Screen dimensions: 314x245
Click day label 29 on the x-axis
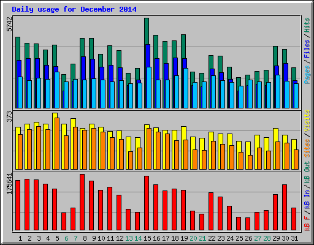(x=276, y=238)
